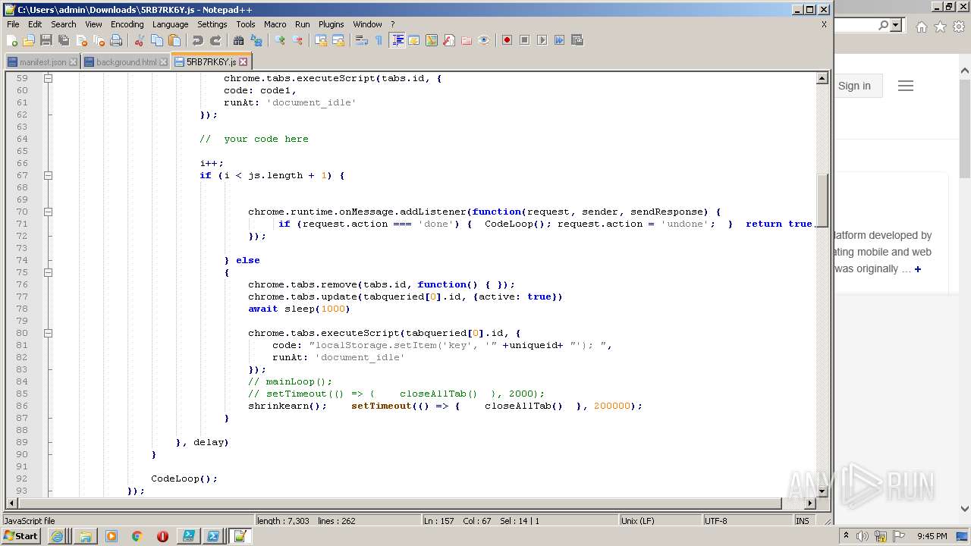
Task: Go to browser home page icon
Action: [921, 27]
